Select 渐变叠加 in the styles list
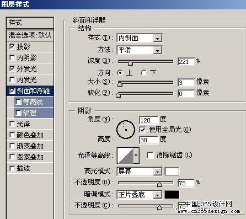This screenshot has width=246, height=219. click(30, 146)
